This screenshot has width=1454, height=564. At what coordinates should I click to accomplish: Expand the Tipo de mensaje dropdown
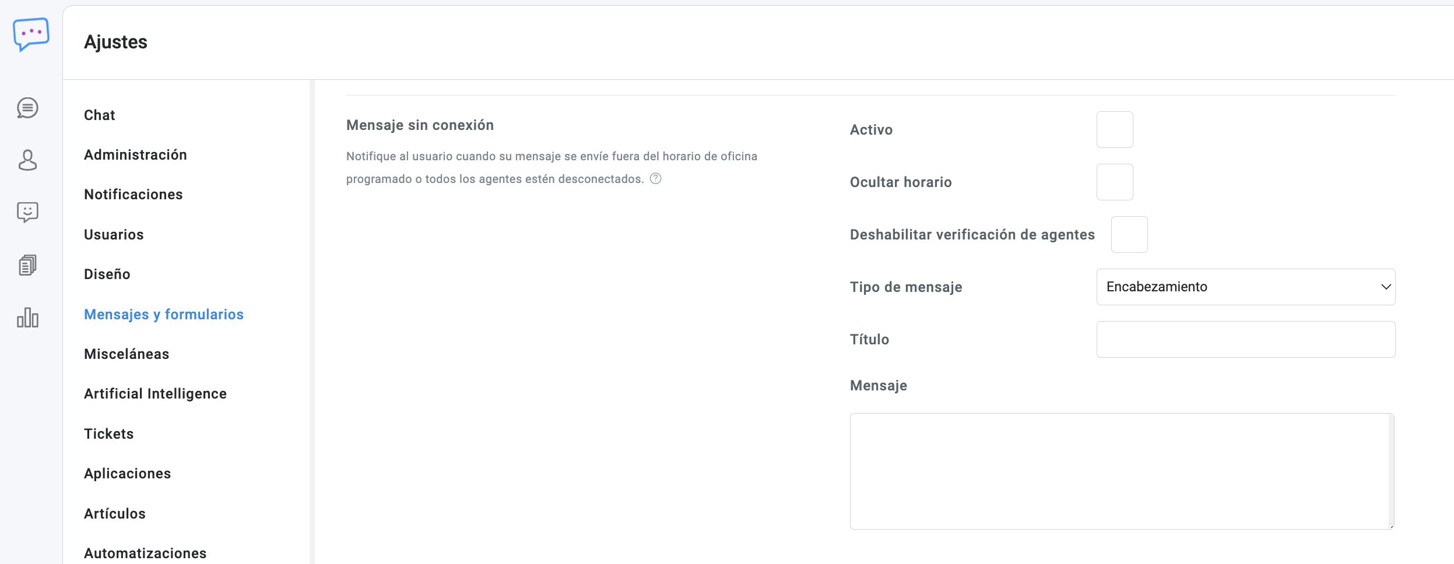point(1245,287)
